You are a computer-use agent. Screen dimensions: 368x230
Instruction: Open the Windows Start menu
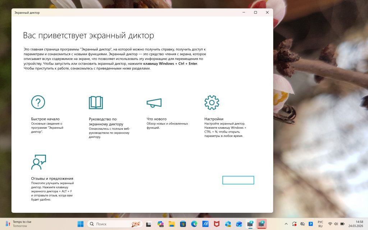click(80, 224)
